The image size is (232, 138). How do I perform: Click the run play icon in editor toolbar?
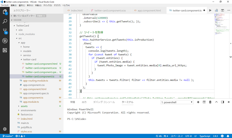pyautogui.click(x=210, y=10)
